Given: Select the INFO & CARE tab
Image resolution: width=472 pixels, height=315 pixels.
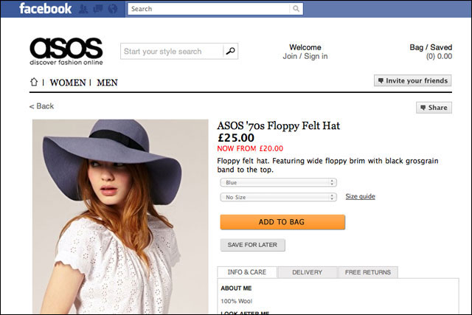Looking at the screenshot, I should click(247, 272).
